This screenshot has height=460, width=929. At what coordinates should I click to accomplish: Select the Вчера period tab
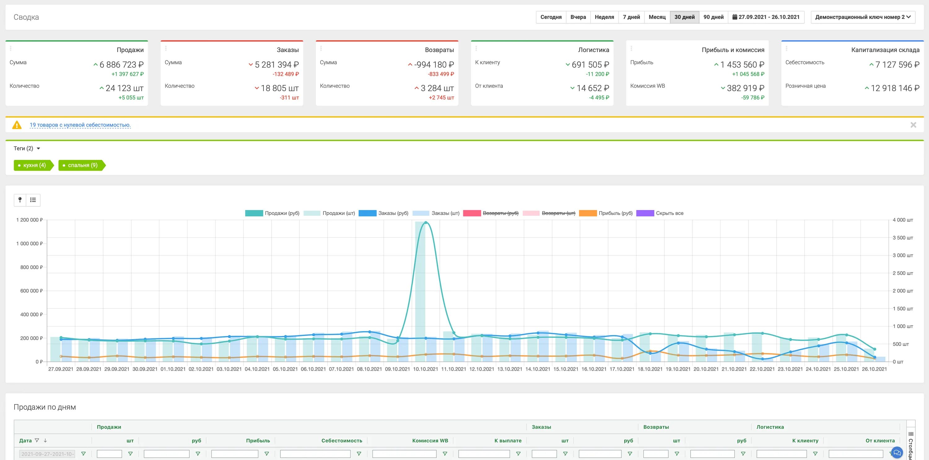578,17
